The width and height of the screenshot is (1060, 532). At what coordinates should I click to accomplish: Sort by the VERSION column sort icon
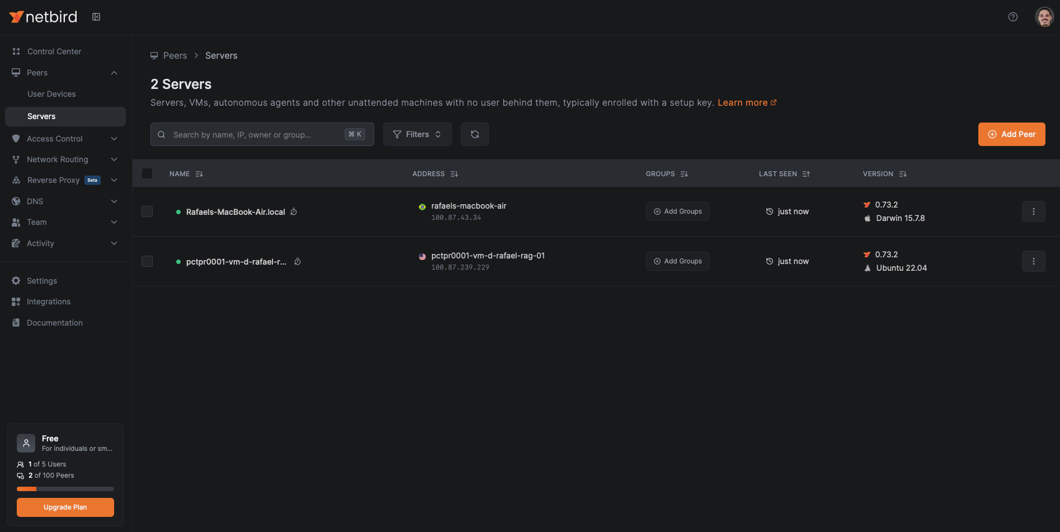coord(903,174)
